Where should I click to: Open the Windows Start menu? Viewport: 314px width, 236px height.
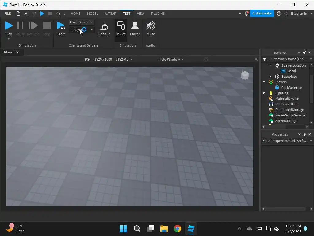[123, 229]
